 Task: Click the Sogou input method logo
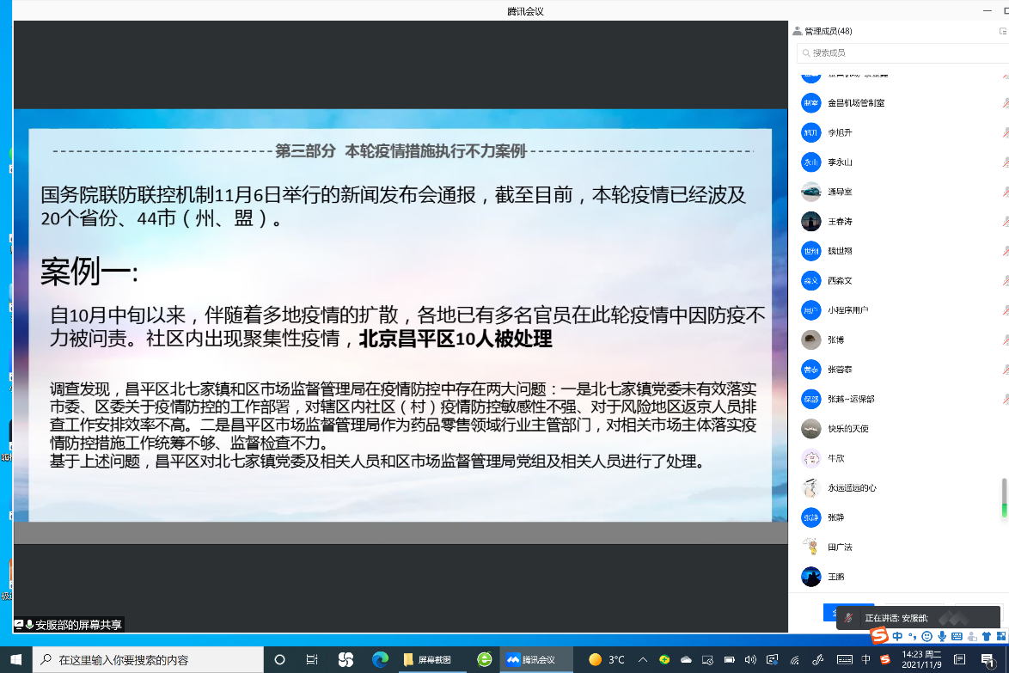click(878, 636)
